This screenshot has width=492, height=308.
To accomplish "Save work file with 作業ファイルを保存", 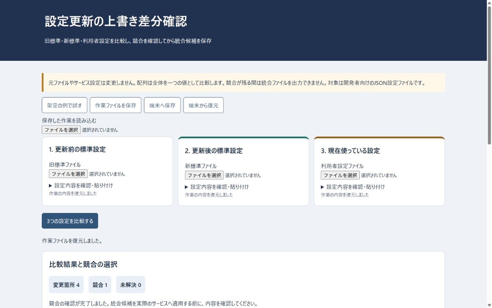I will (x=115, y=105).
